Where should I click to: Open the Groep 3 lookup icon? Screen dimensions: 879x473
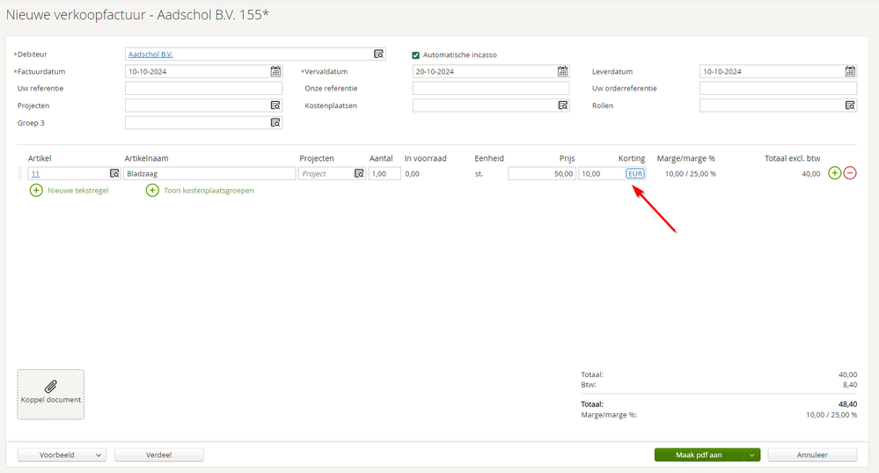[275, 123]
